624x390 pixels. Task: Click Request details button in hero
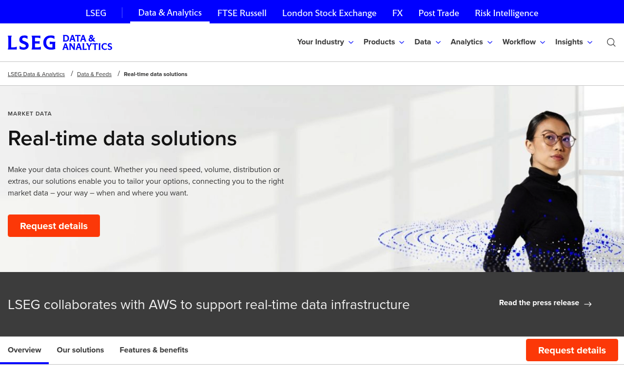(54, 226)
